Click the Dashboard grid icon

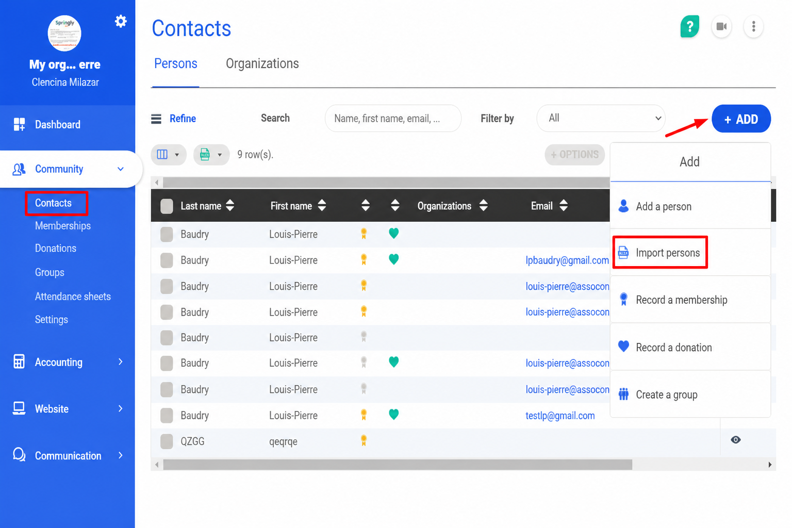19,124
